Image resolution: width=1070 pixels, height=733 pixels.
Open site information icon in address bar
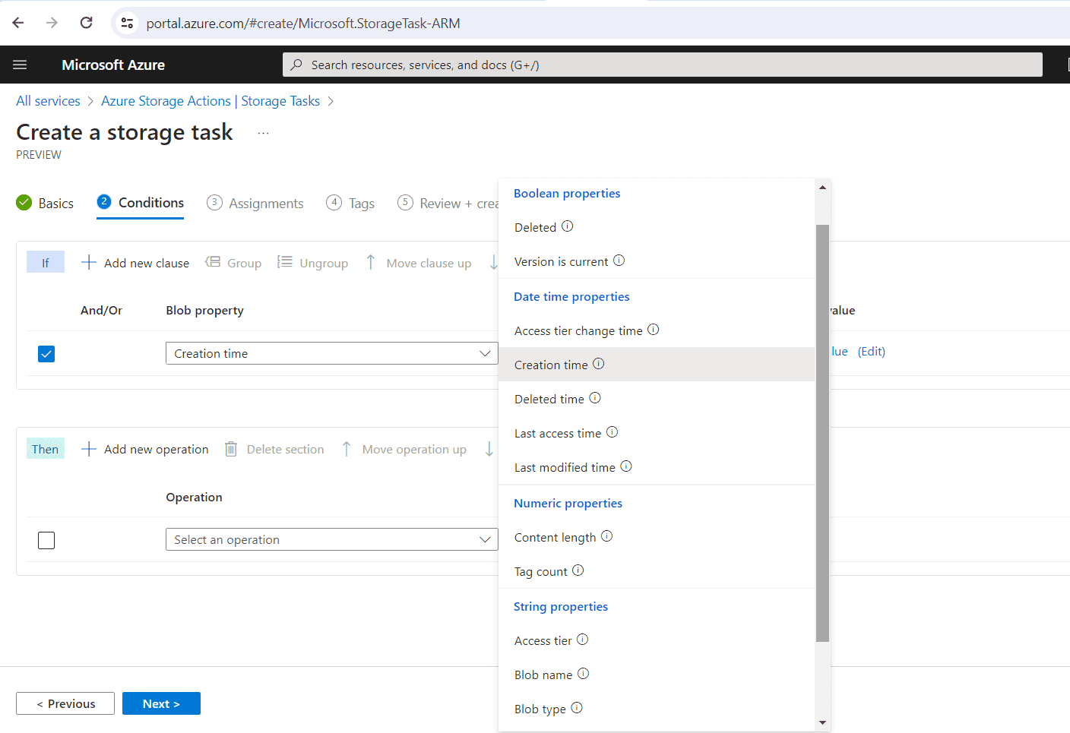click(127, 24)
